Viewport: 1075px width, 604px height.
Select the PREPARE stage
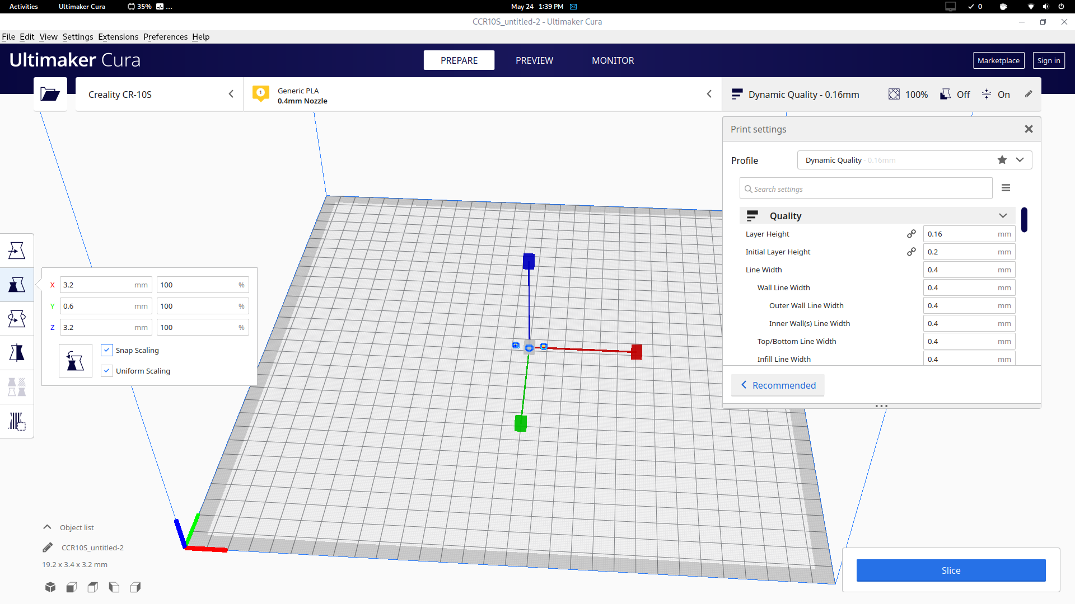point(459,60)
